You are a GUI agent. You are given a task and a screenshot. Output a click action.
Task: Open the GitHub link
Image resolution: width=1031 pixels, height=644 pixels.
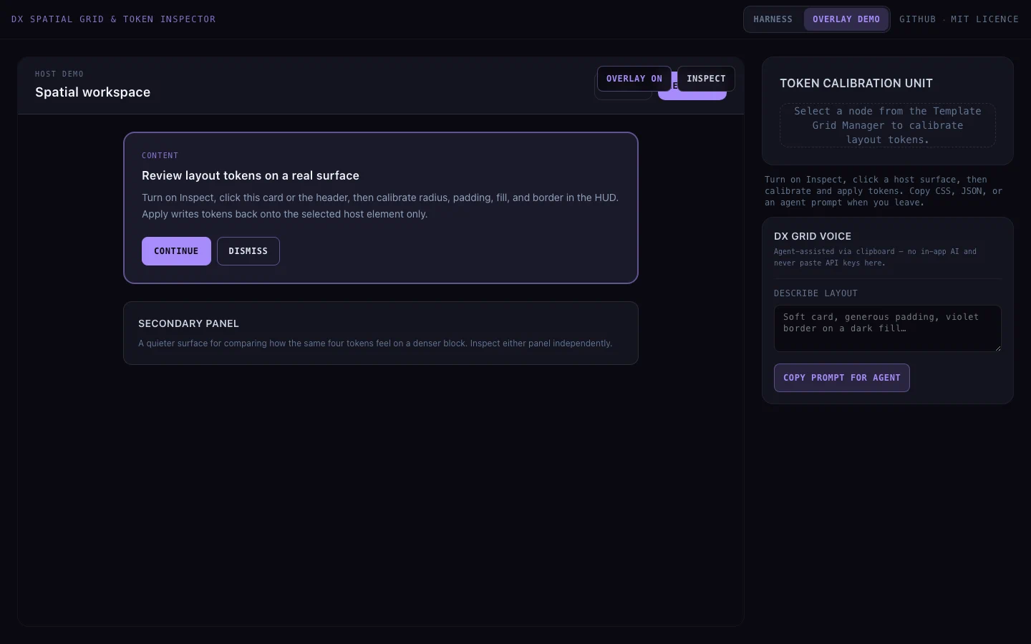[x=917, y=19]
